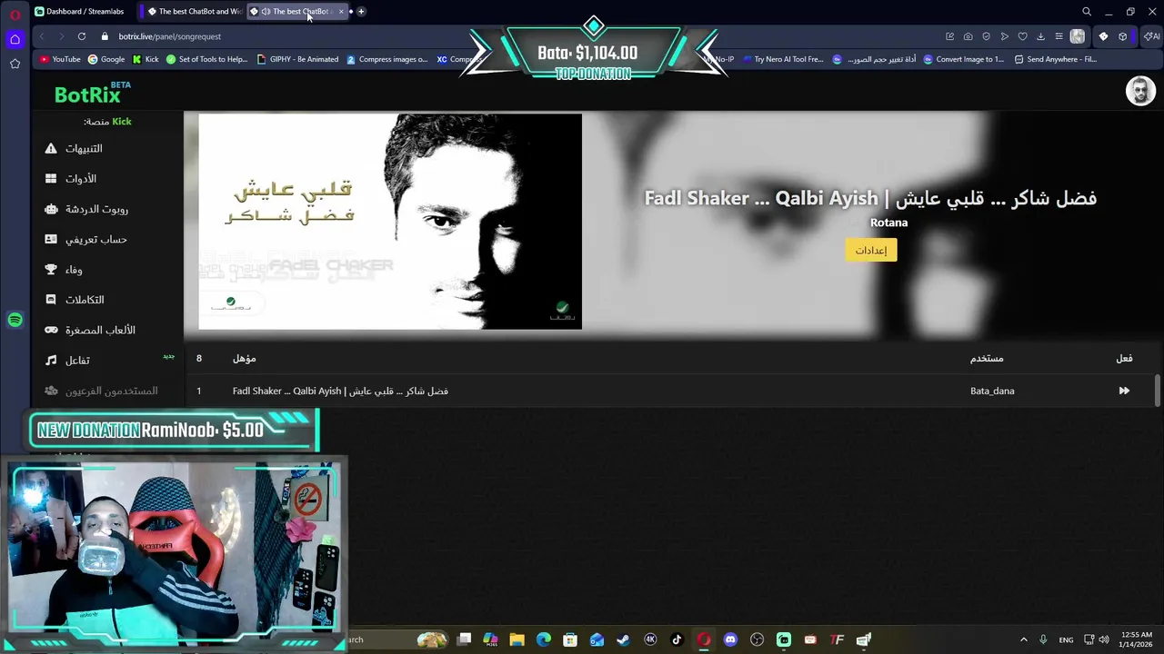Click the trophy loyalty icon

coord(51,270)
